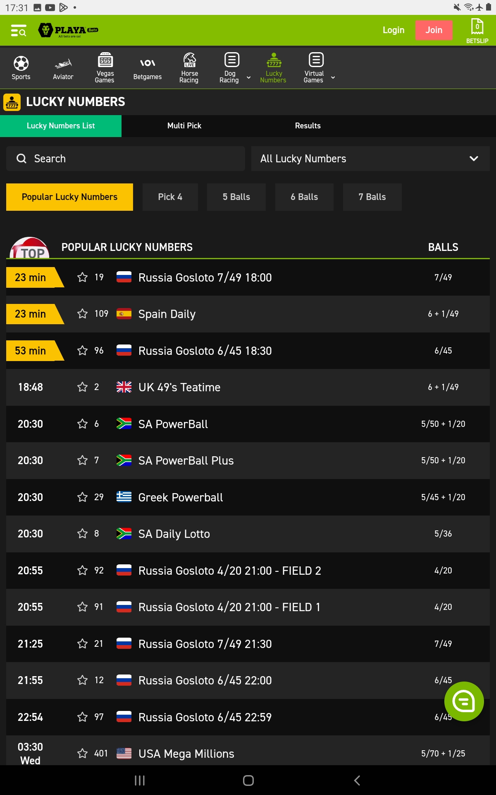Open Horse Racing live icon
496x795 pixels.
pos(189,68)
